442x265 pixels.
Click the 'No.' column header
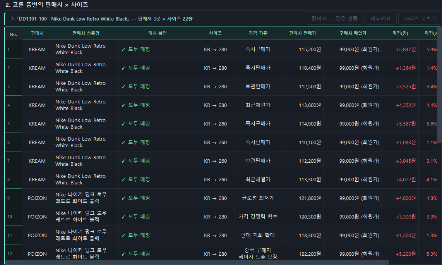tap(13, 34)
